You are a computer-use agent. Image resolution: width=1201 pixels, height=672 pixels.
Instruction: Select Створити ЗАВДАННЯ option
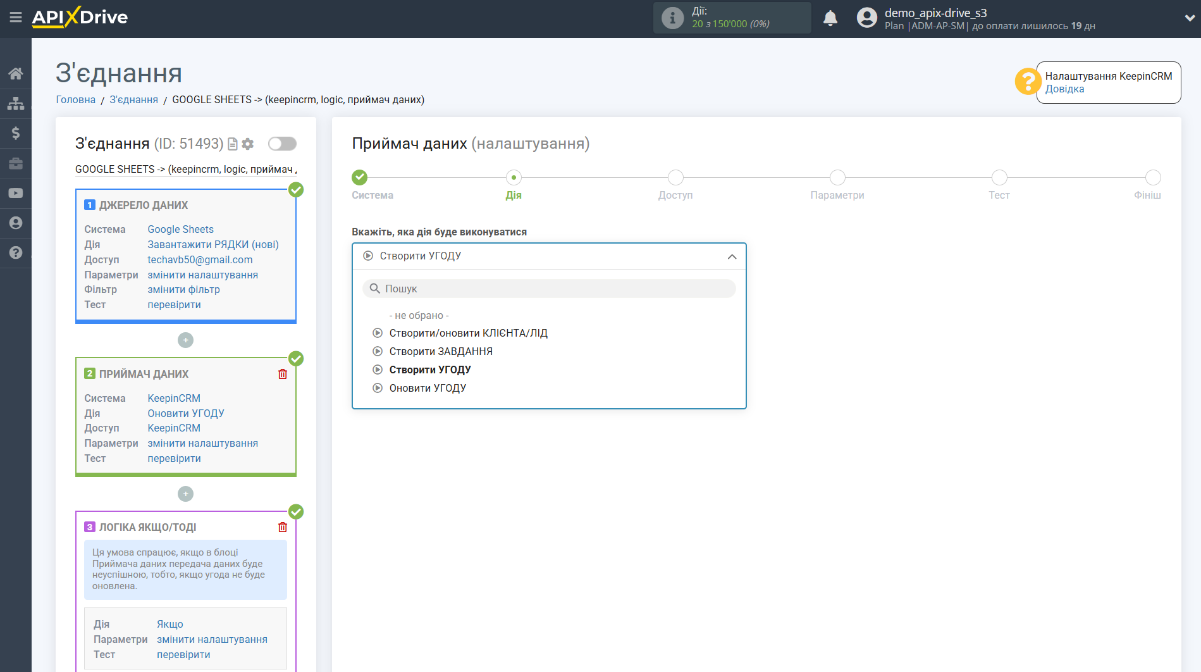(x=441, y=351)
